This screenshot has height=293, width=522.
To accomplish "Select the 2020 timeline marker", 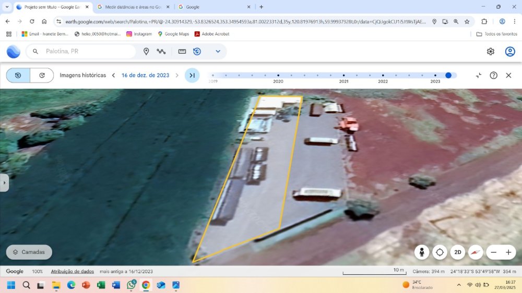I will (x=278, y=76).
